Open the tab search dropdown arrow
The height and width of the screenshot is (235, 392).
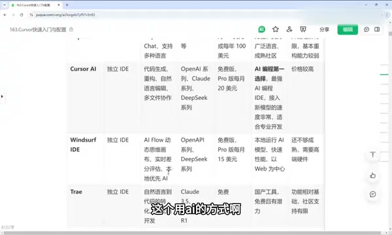click(5, 5)
